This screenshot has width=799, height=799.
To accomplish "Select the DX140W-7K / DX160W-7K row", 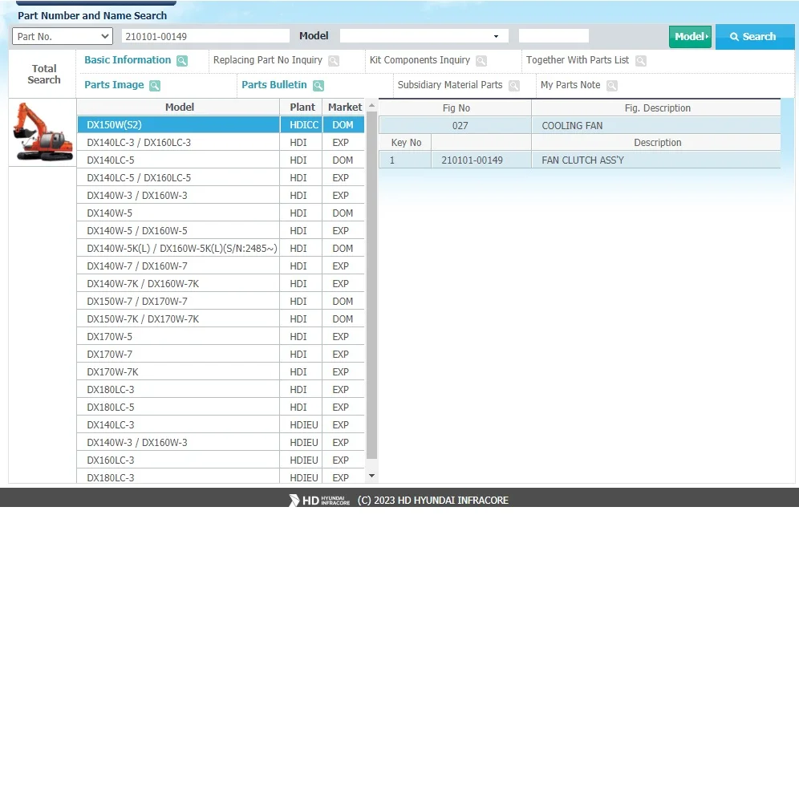I will [x=221, y=284].
